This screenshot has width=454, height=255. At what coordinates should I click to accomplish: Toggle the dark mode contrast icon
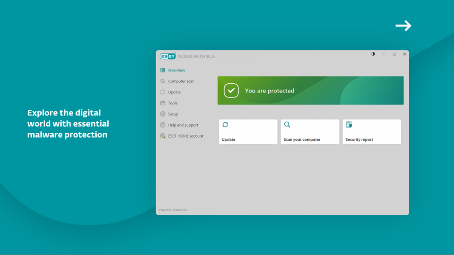pos(373,54)
